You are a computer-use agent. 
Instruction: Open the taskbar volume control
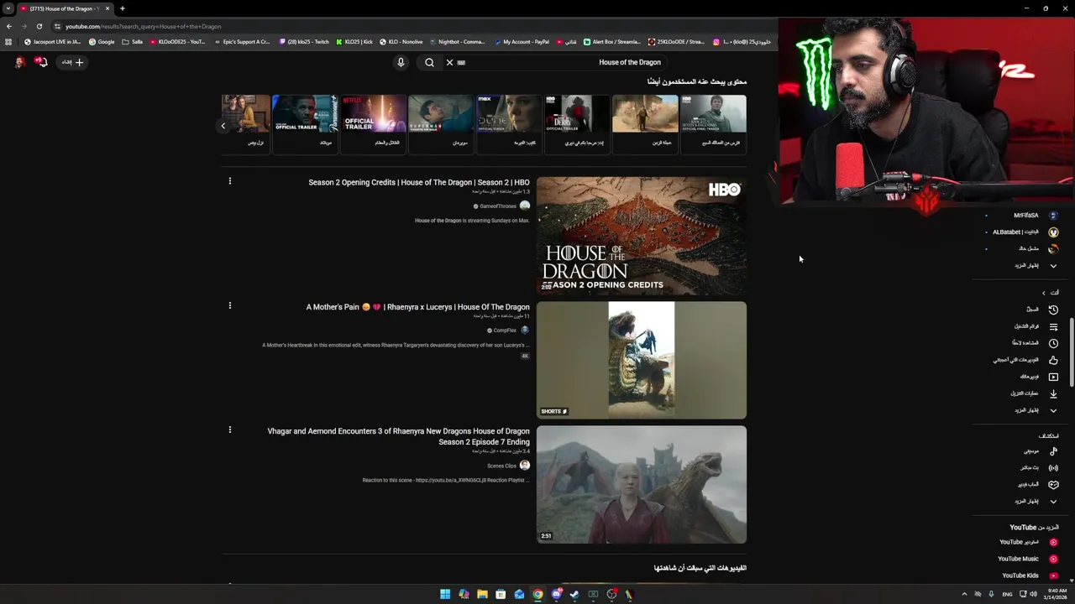click(1033, 594)
